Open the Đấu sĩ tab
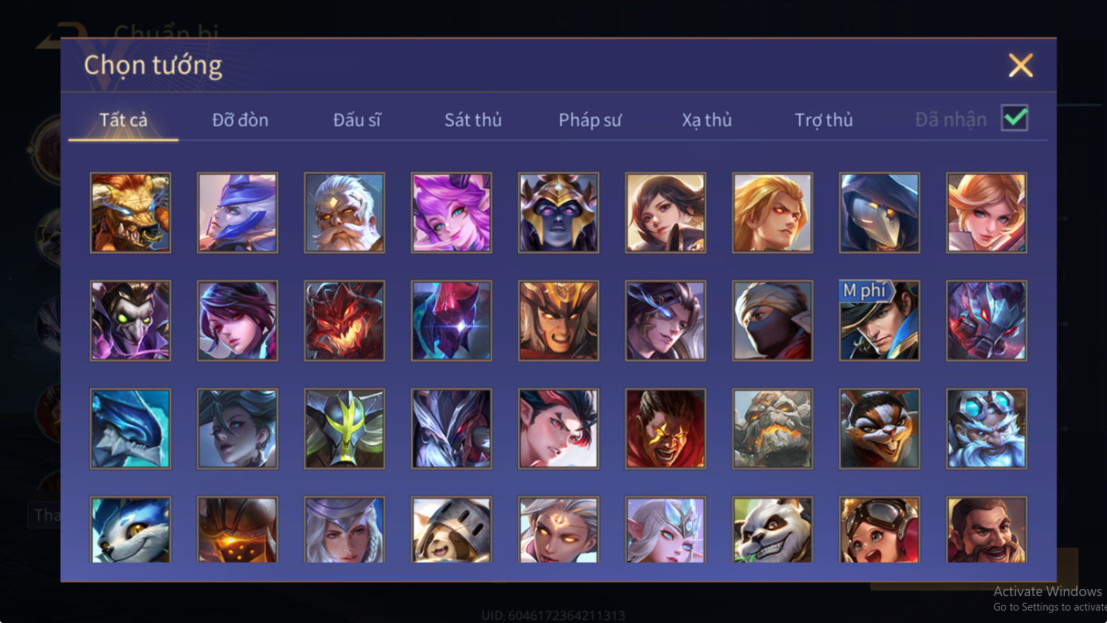 [x=357, y=120]
